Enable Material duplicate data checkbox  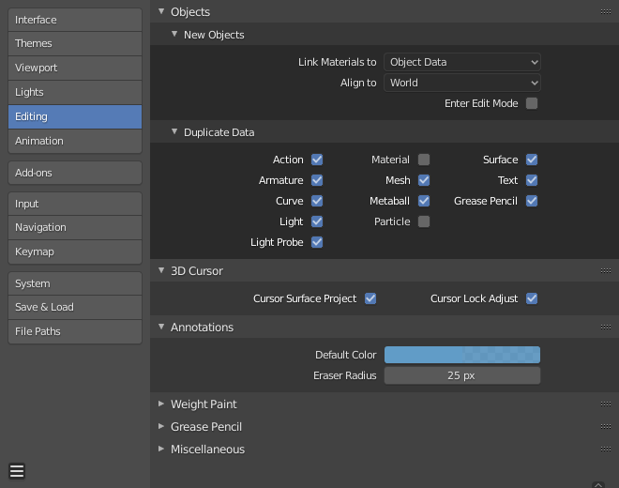[424, 160]
